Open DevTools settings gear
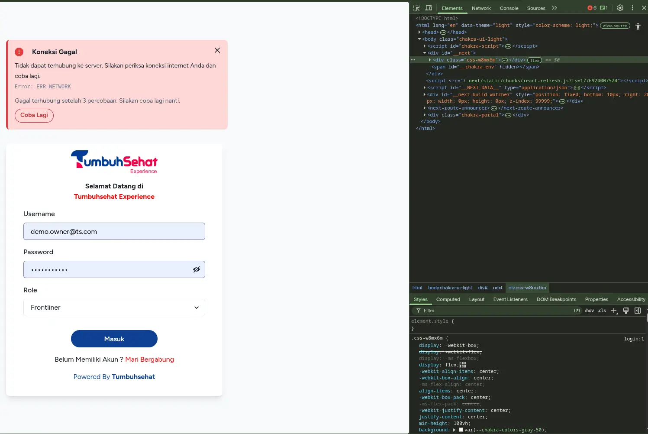Screen dimensions: 648x434 point(620,8)
